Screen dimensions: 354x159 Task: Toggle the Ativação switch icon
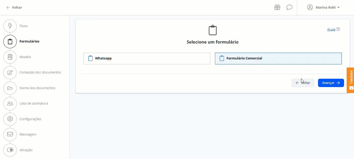[10, 150]
